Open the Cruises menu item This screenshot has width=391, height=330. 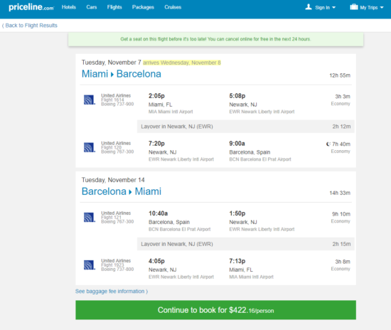[173, 7]
